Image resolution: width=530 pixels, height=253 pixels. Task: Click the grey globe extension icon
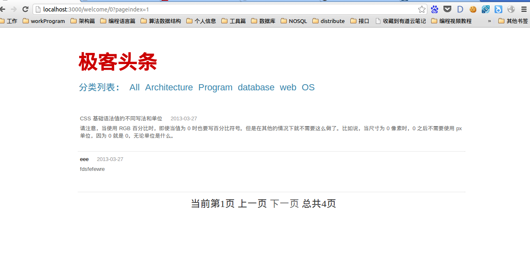pos(511,9)
